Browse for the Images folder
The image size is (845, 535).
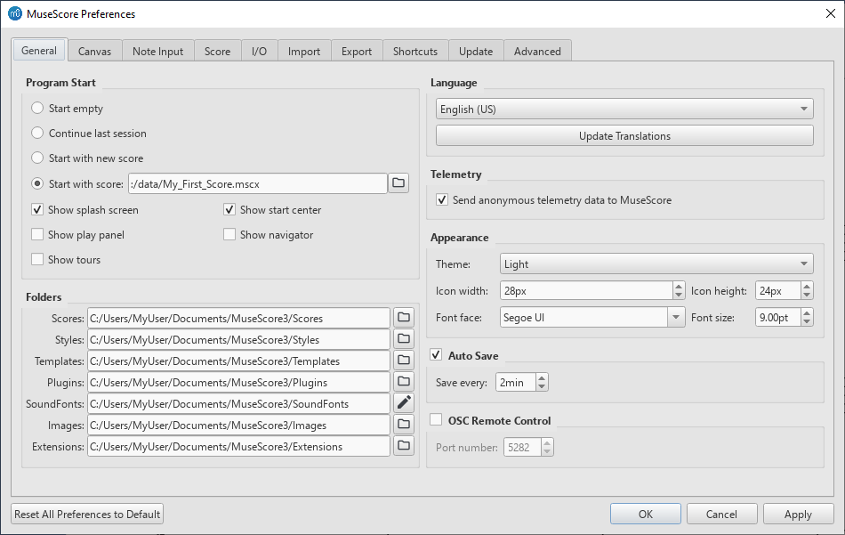(x=404, y=425)
